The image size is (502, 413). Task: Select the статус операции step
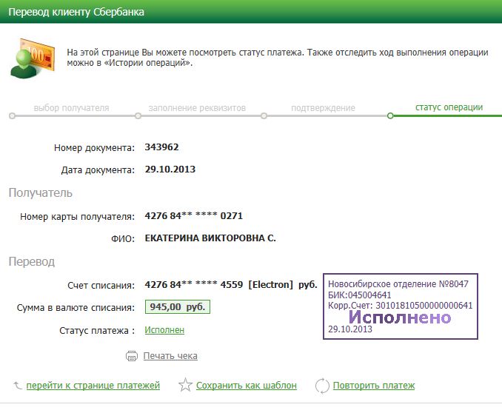[x=449, y=107]
